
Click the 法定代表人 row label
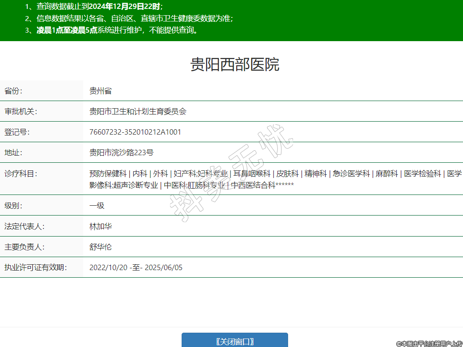(x=24, y=227)
